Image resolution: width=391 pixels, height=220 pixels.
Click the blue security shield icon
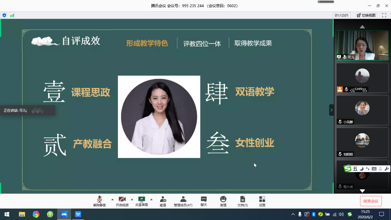click(x=4, y=15)
